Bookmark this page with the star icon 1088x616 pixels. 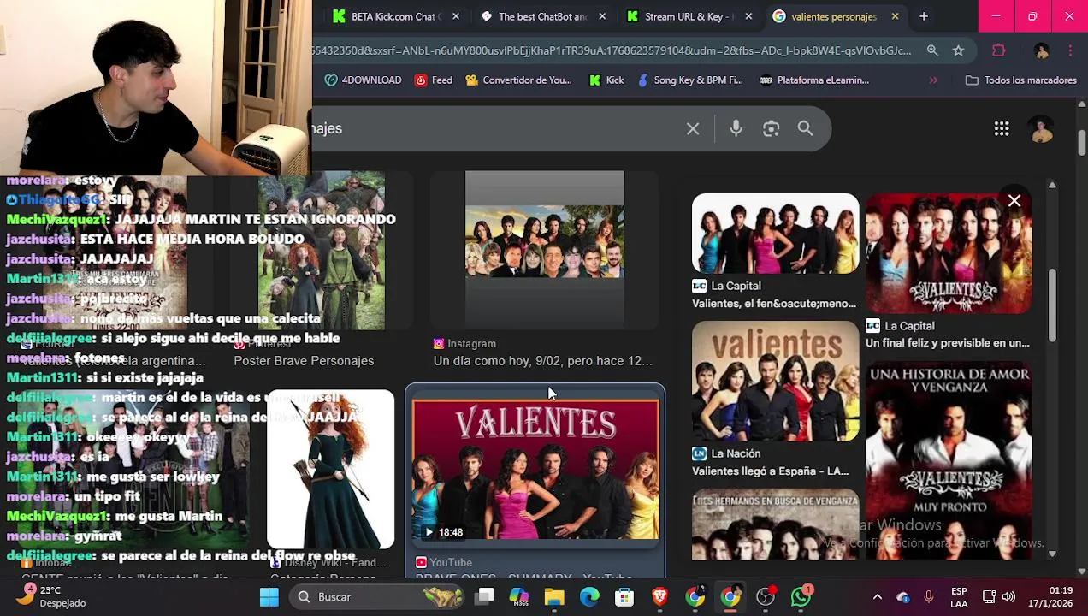958,50
